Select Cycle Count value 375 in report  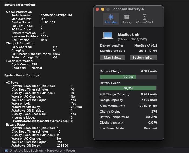(x=34, y=64)
